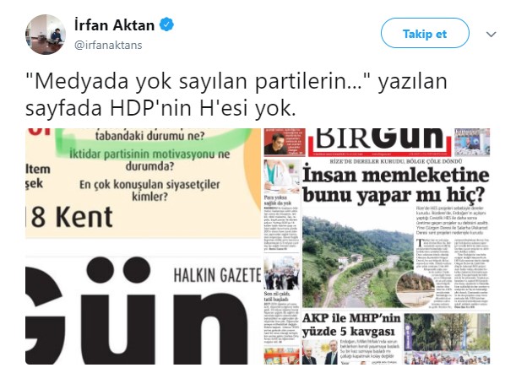Click the Takip et follow button
516x373 pixels.
[425, 33]
